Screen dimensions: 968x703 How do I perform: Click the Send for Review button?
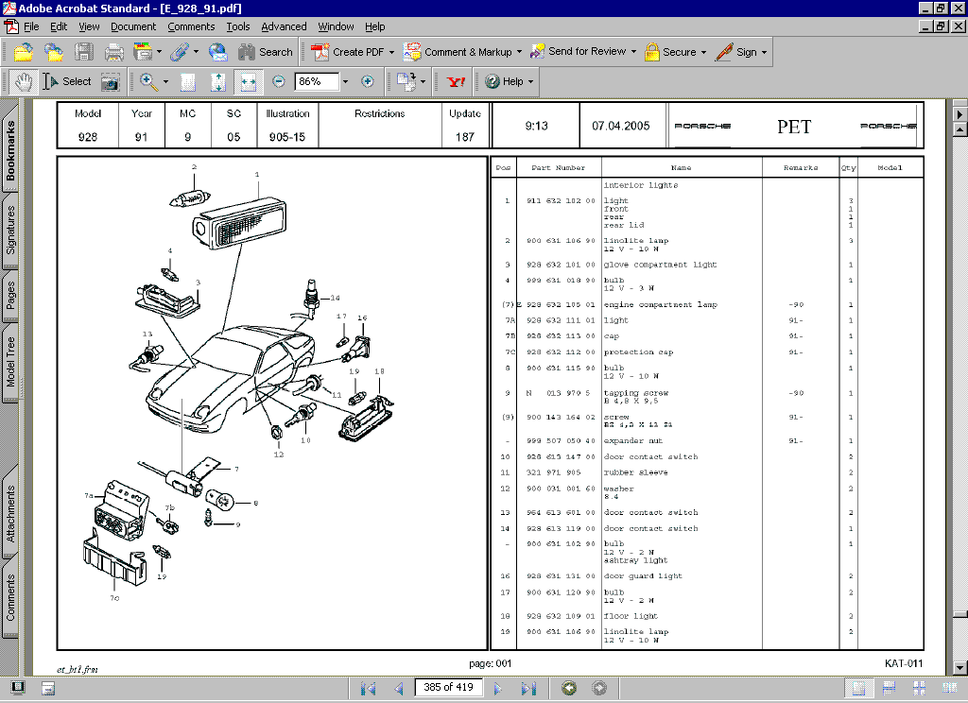[583, 52]
